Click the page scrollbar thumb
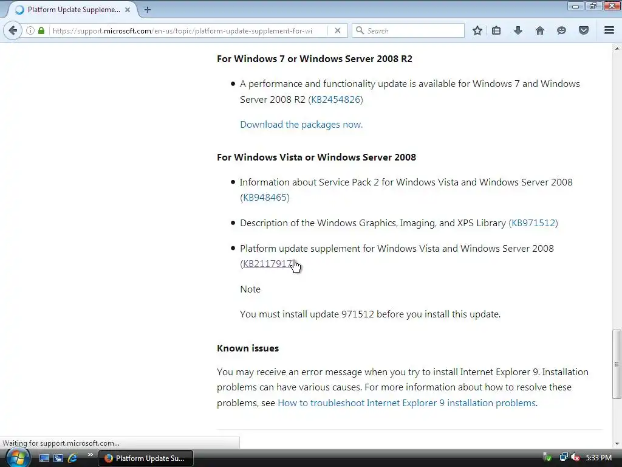Screen dimensions: 622x467 [617, 364]
